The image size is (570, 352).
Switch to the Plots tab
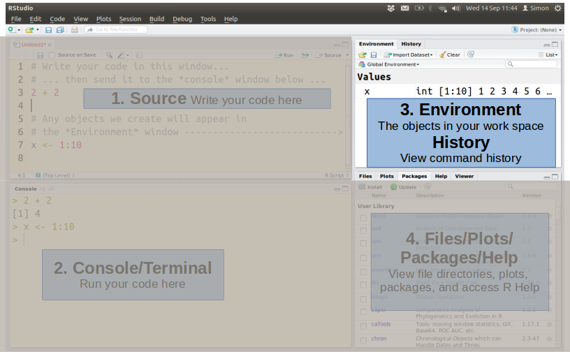(387, 176)
